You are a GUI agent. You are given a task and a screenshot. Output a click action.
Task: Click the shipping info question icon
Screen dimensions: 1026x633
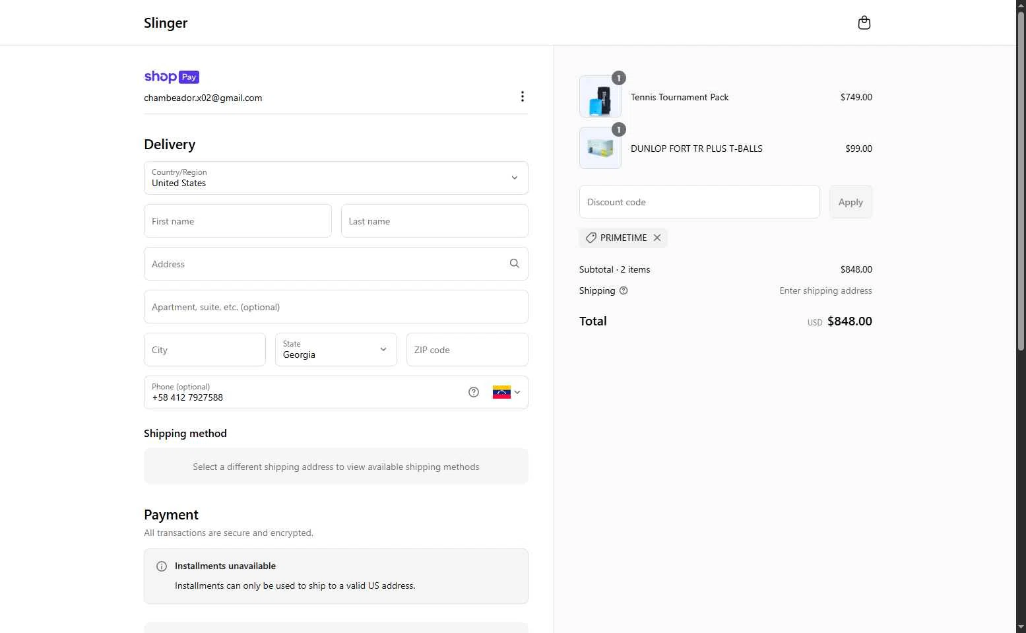click(623, 290)
